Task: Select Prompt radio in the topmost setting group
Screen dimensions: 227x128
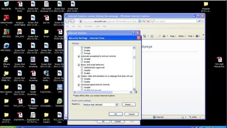Action: coord(82,53)
